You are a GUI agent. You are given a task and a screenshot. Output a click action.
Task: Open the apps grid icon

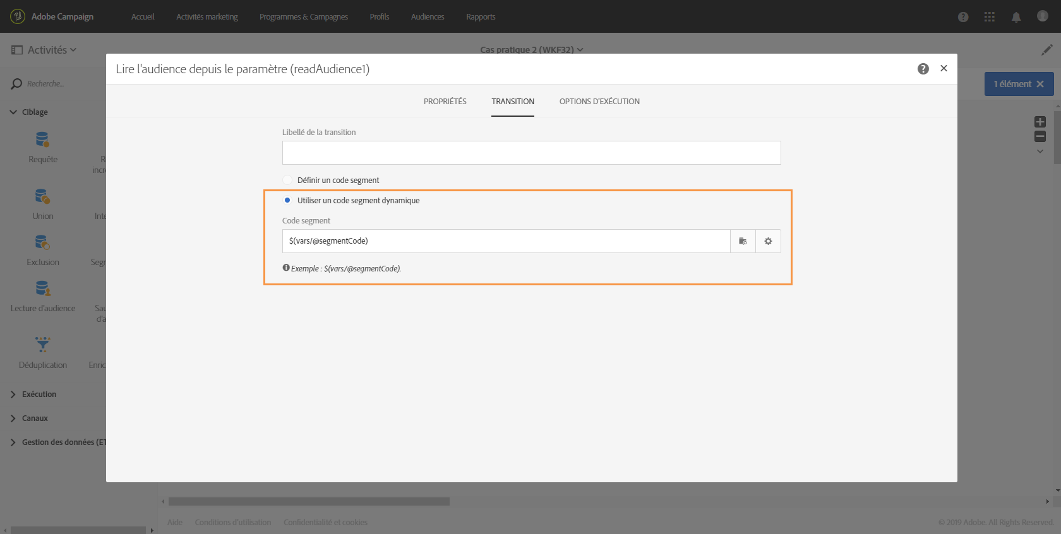click(989, 17)
